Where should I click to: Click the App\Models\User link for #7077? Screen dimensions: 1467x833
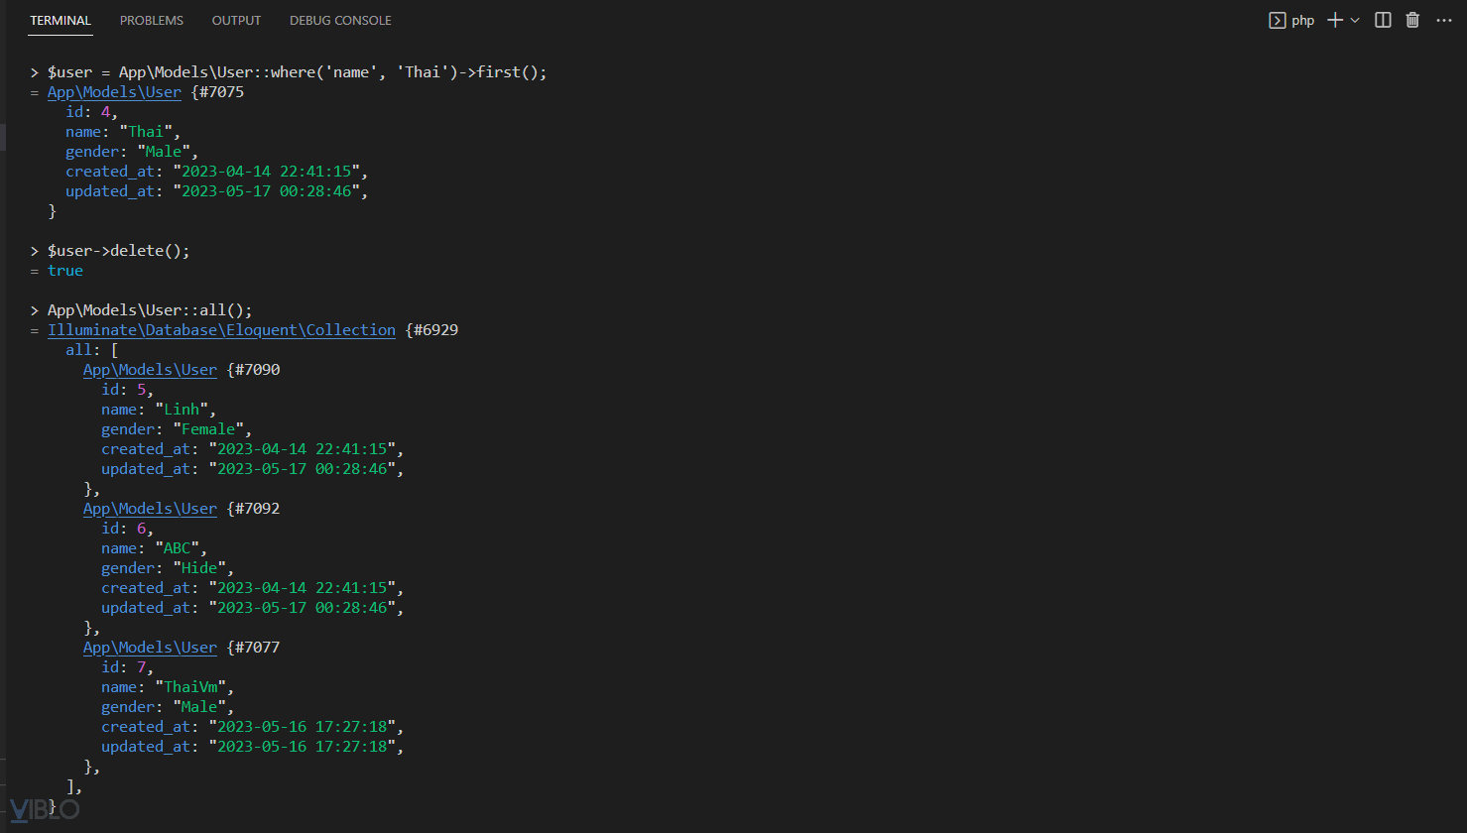tap(150, 648)
